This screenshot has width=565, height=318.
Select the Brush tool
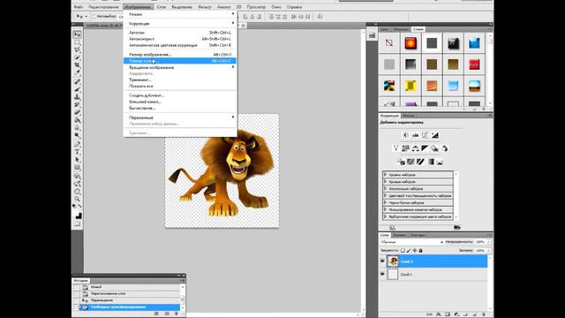pos(77,89)
